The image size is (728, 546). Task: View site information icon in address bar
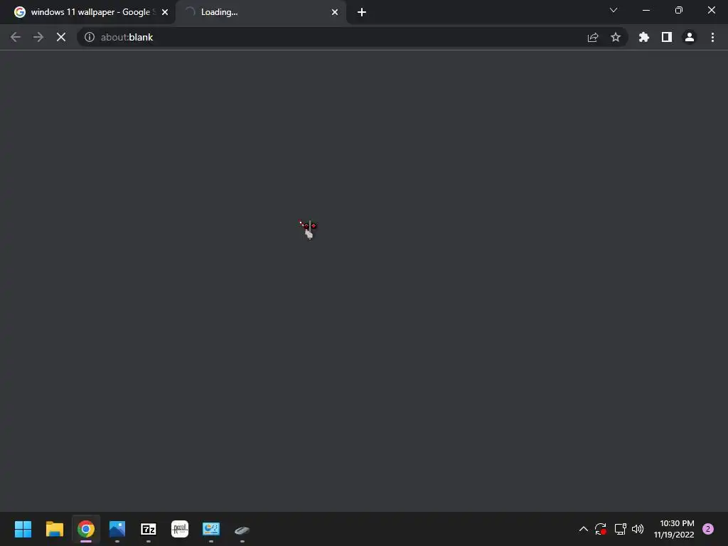tap(90, 37)
